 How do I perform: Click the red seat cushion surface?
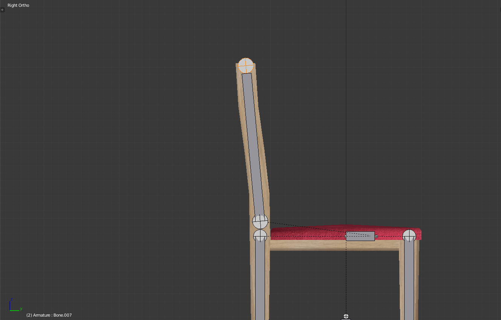tap(309, 232)
